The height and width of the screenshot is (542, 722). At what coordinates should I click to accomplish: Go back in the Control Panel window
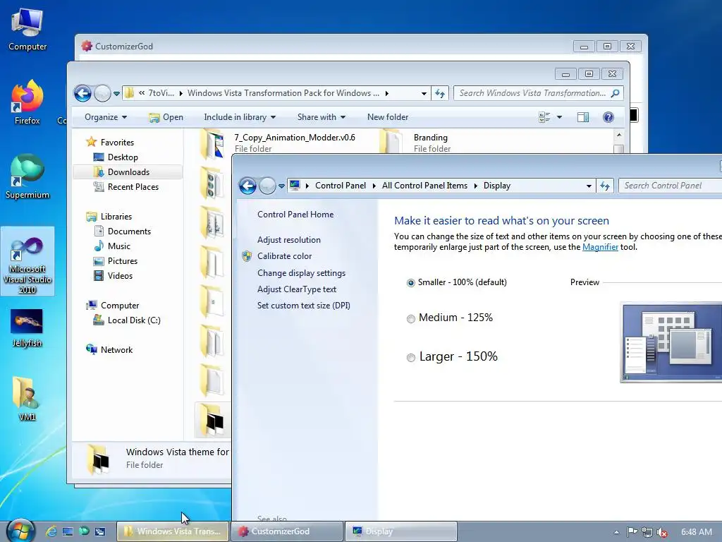click(x=247, y=186)
